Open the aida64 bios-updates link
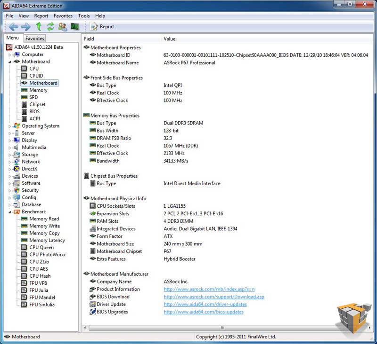Screen dimensions: 377x344 [x=204, y=312]
